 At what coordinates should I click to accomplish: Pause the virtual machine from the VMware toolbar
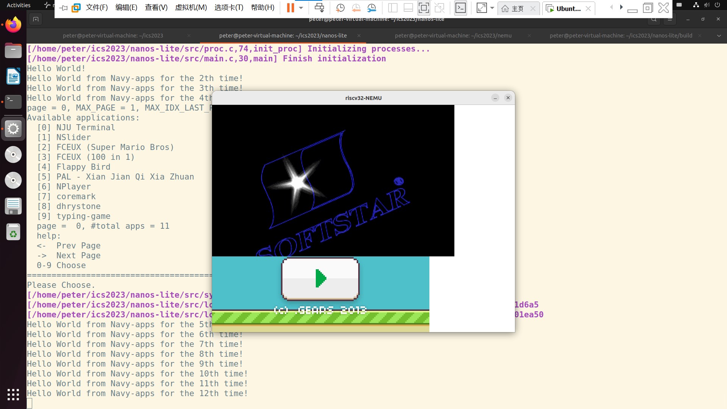coord(290,8)
